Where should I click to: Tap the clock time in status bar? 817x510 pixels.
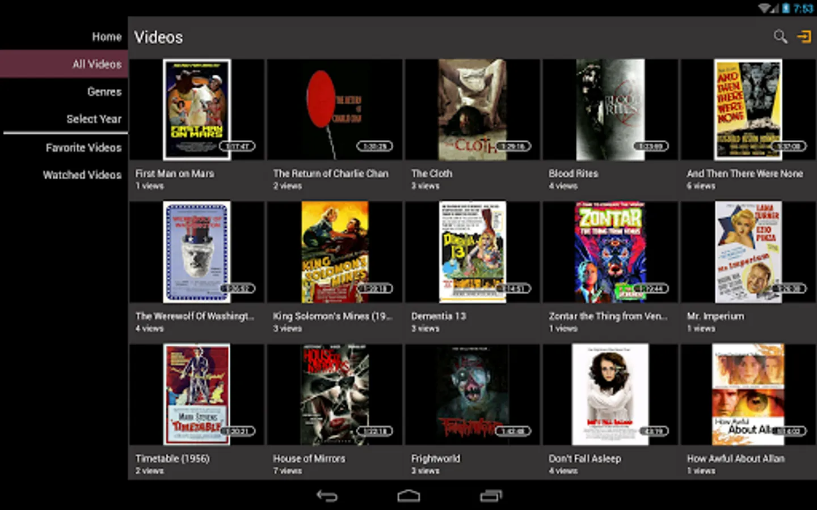[803, 8]
